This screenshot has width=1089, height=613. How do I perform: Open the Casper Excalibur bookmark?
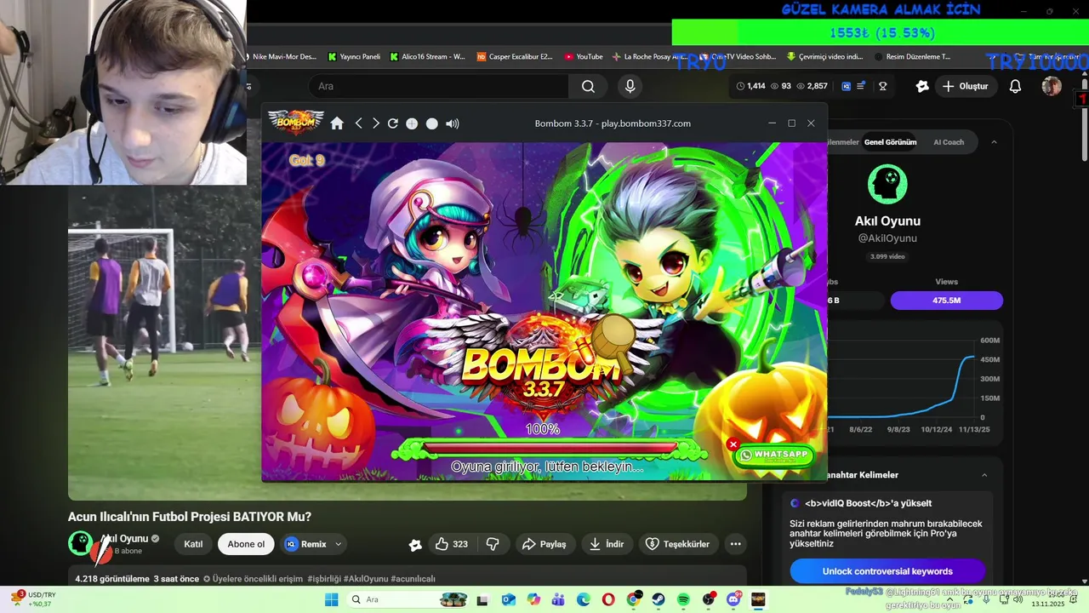point(515,57)
